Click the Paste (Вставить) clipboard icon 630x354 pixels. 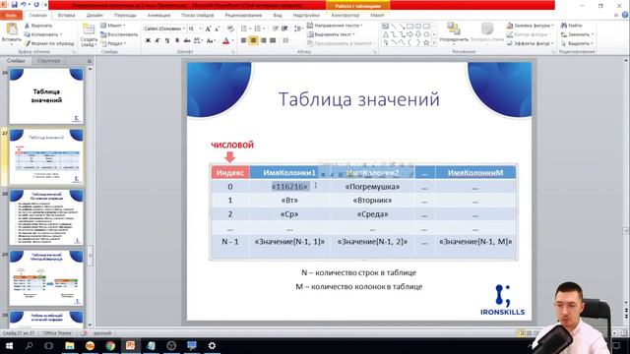coord(11,29)
